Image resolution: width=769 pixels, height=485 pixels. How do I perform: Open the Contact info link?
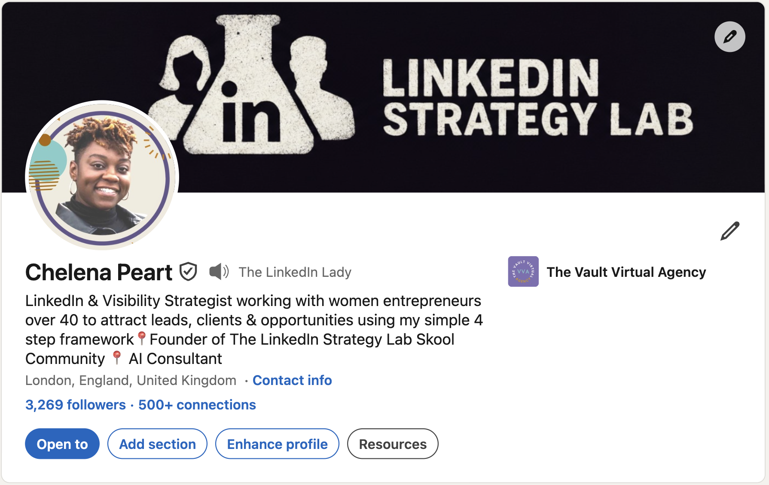click(292, 380)
